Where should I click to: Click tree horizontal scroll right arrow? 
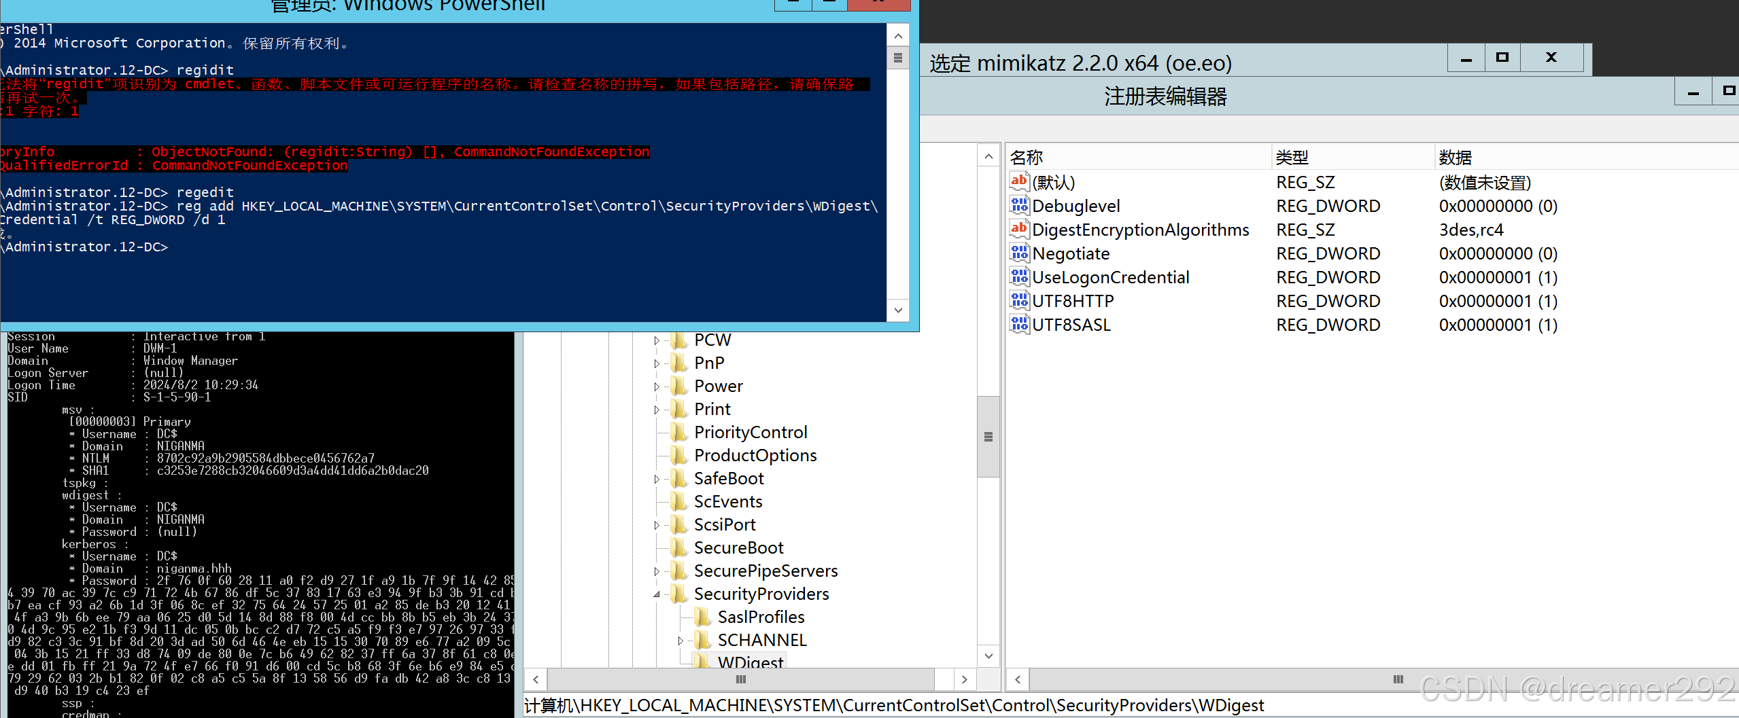pyautogui.click(x=964, y=679)
